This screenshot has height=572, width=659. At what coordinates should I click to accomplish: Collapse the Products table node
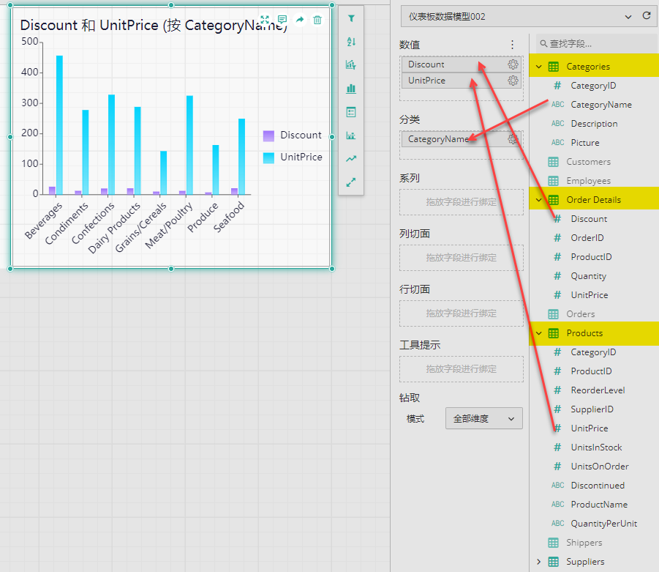click(539, 333)
